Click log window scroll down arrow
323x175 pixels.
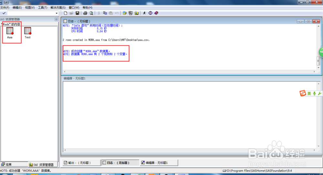pyautogui.click(x=318, y=68)
